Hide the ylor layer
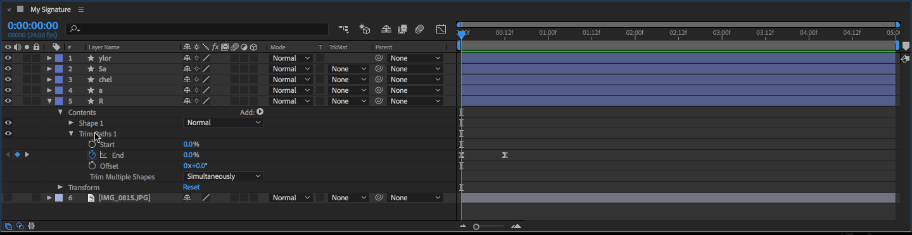Screen dimensions: 912x235 coord(8,58)
